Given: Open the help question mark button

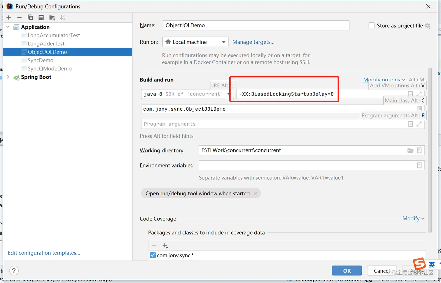Looking at the screenshot, I should click(x=14, y=270).
